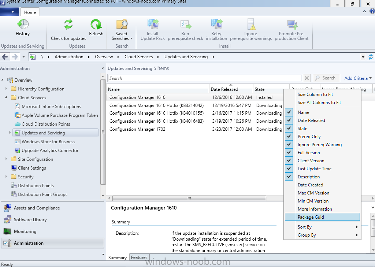Open the Group By submenu

[322, 235]
